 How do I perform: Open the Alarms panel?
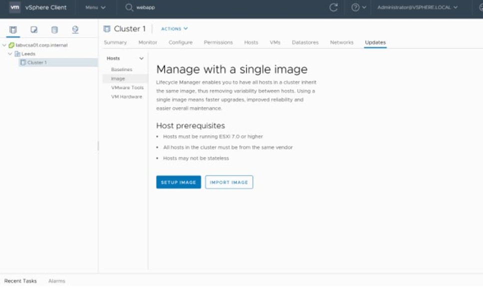pos(56,281)
